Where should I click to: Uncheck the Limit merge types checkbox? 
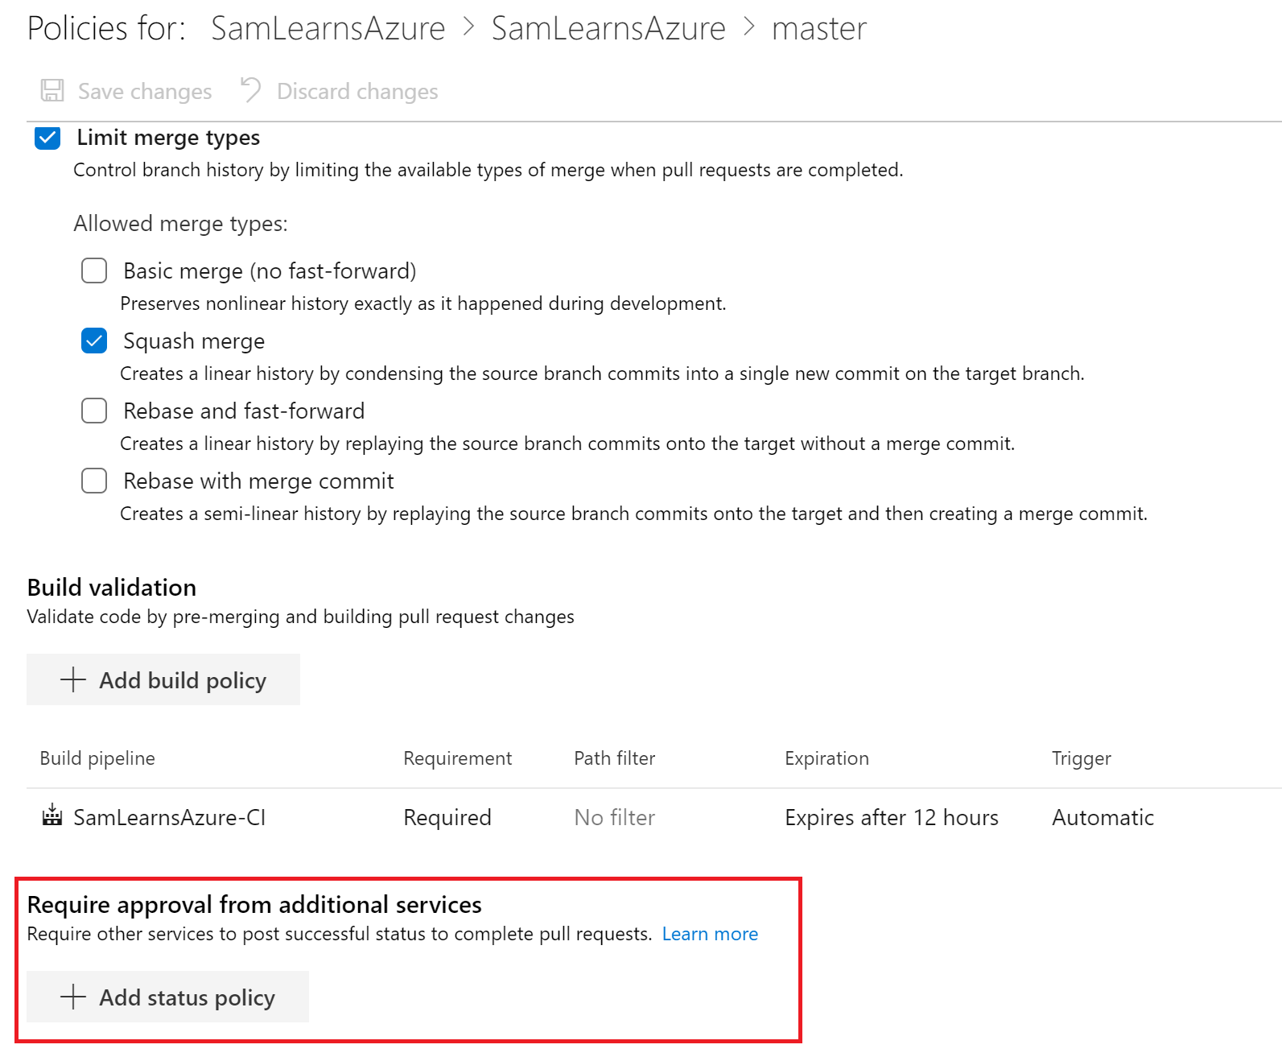47,138
